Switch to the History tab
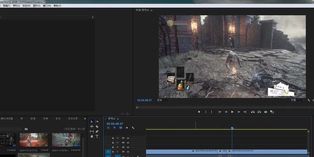 pos(73,119)
